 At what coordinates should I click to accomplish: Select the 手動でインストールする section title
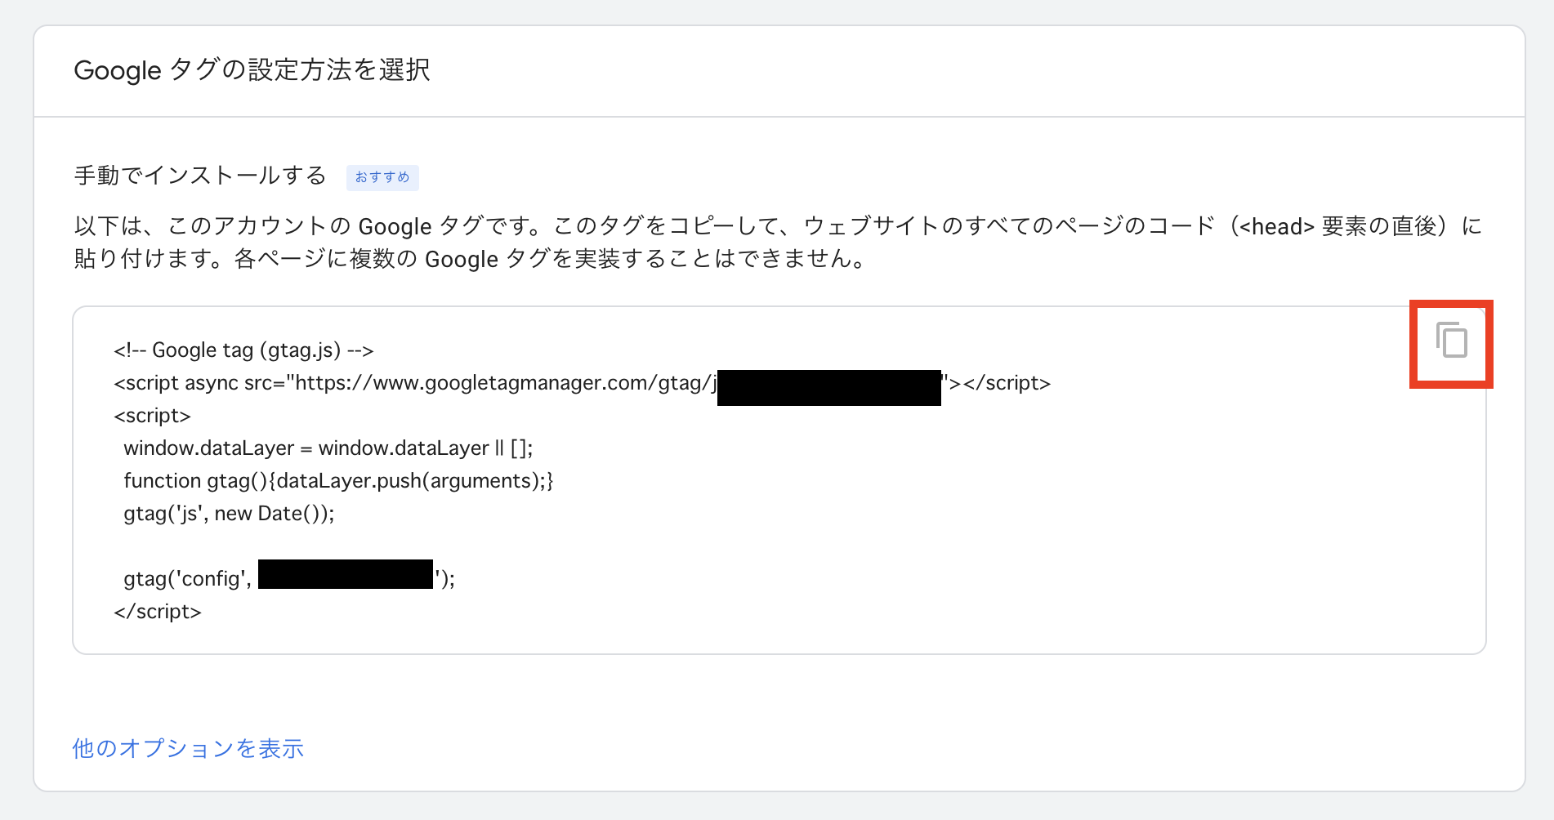click(x=200, y=176)
